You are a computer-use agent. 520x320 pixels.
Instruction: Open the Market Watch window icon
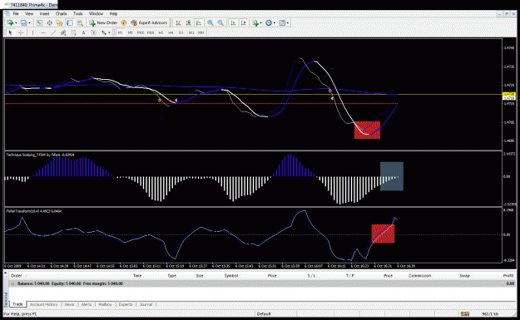(x=39, y=23)
